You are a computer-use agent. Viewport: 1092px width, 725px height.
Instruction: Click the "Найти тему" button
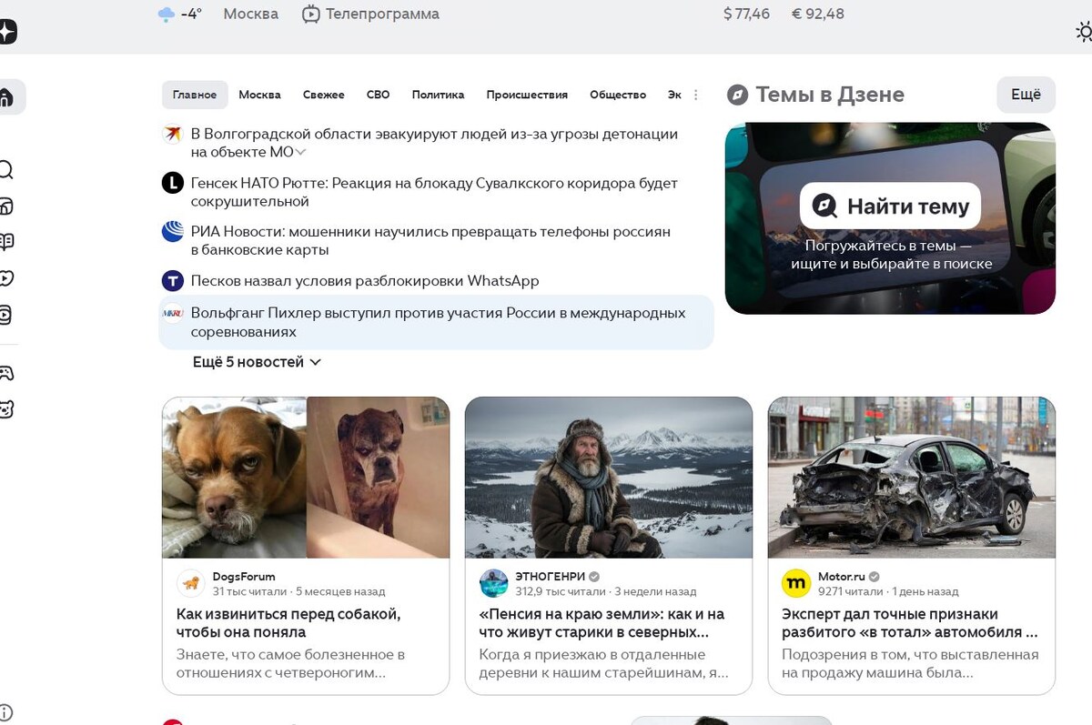pos(889,206)
